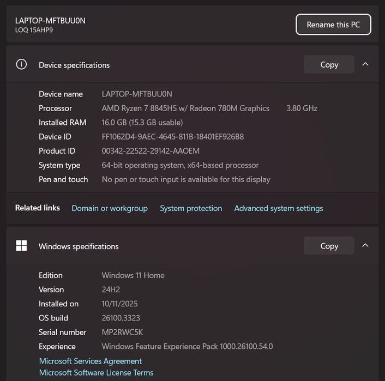The height and width of the screenshot is (381, 385).
Task: Select the installed on date 10/11/2025
Action: (119, 304)
